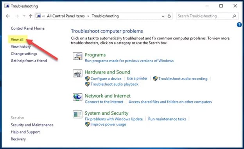Click shield icon beside Improve power usage

87,124
